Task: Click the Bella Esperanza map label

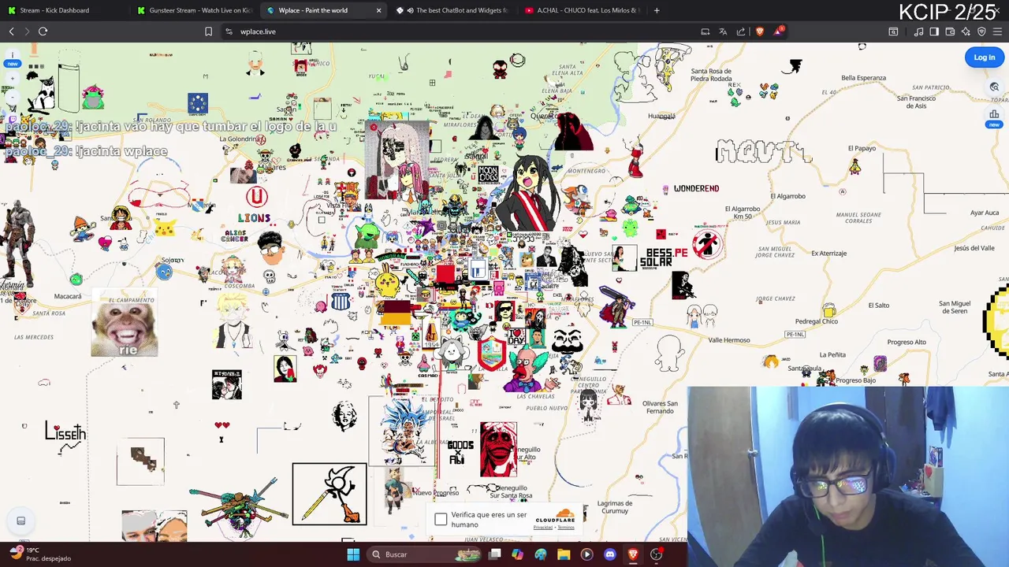Action: (x=863, y=78)
